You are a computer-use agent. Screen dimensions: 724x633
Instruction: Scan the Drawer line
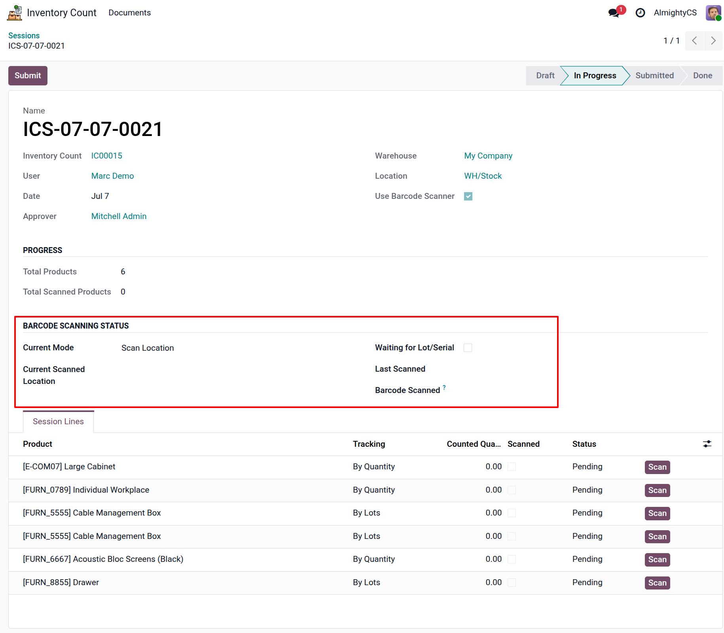(x=657, y=583)
